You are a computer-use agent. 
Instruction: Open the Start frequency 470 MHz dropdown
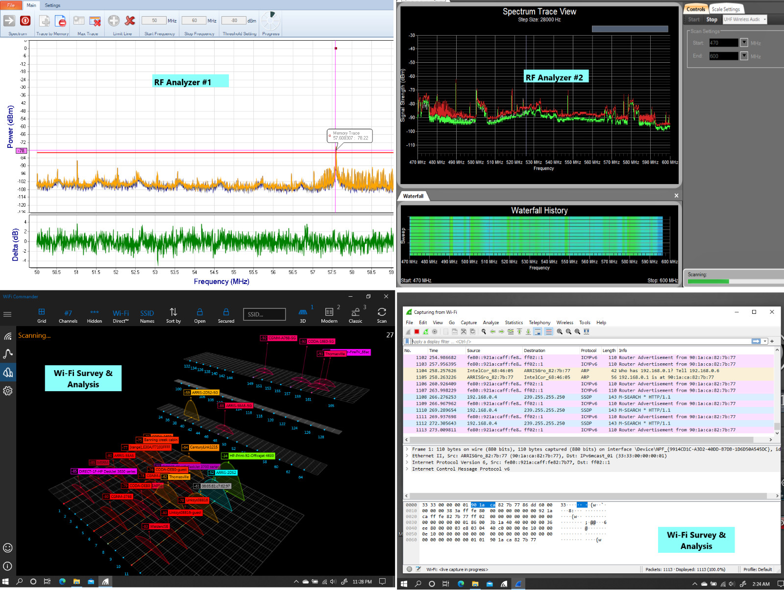point(744,43)
